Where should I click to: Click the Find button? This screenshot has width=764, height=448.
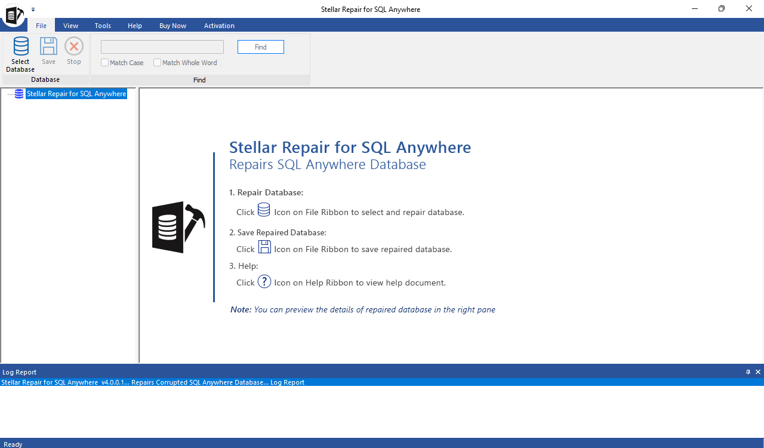pyautogui.click(x=261, y=47)
